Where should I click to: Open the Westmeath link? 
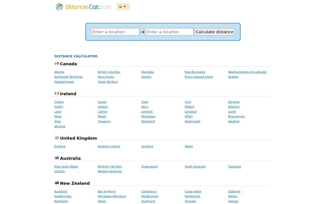192,121
